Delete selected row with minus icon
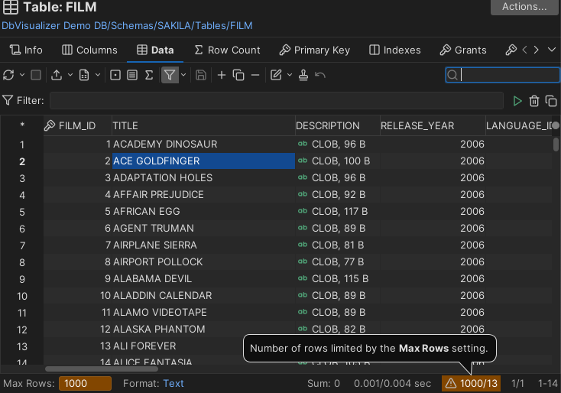 pos(255,75)
